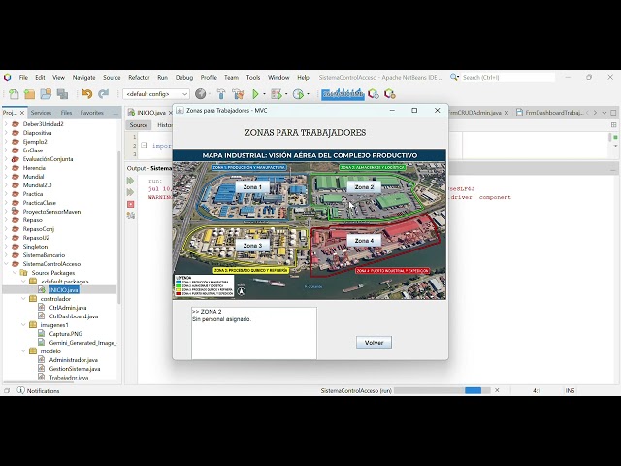Image resolution: width=621 pixels, height=466 pixels.
Task: Cancel the running task with X in status bar
Action: (497, 390)
